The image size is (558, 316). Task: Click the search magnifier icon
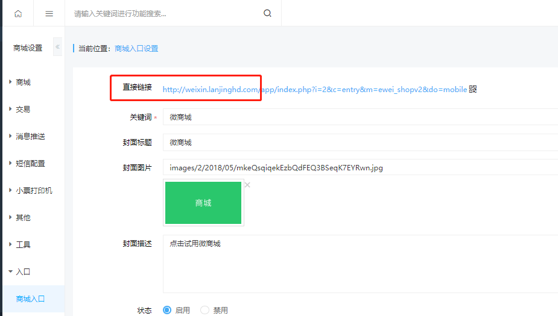[x=267, y=13]
